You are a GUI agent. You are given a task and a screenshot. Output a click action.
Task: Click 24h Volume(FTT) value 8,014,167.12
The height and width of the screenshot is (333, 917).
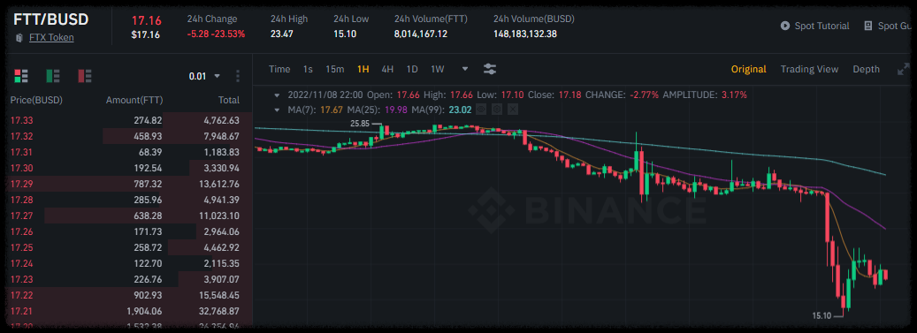tap(421, 34)
